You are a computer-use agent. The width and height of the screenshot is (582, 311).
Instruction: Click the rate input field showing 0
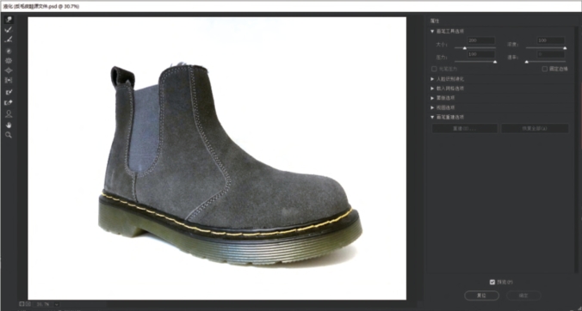pyautogui.click(x=551, y=54)
